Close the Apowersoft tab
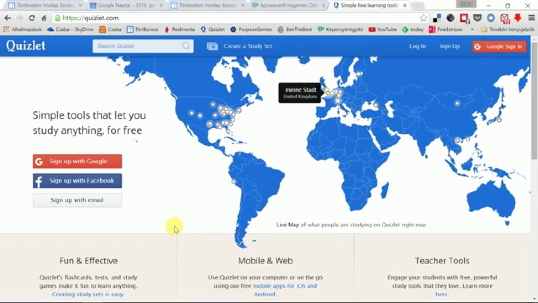Viewport: 538px width, 303px height. click(324, 5)
